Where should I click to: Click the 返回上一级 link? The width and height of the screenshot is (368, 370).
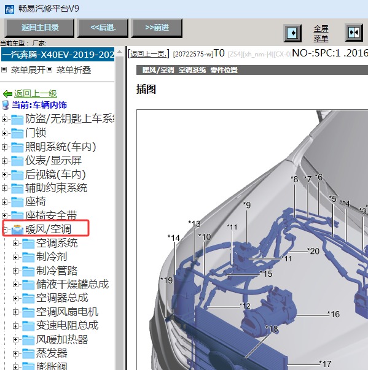(36, 94)
